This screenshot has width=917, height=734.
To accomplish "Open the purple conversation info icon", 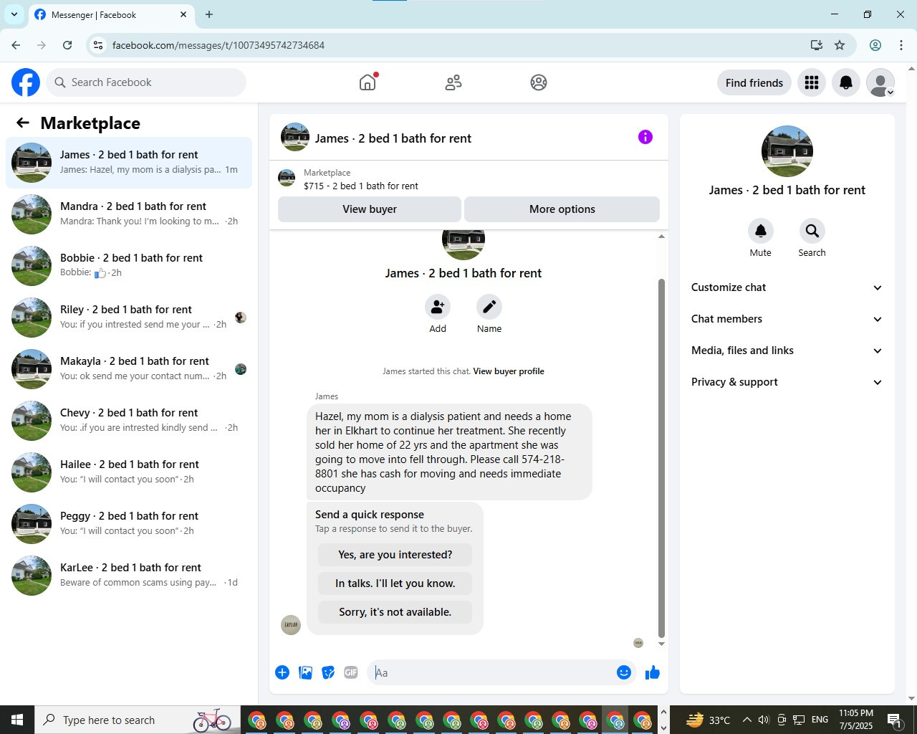I will click(x=645, y=137).
